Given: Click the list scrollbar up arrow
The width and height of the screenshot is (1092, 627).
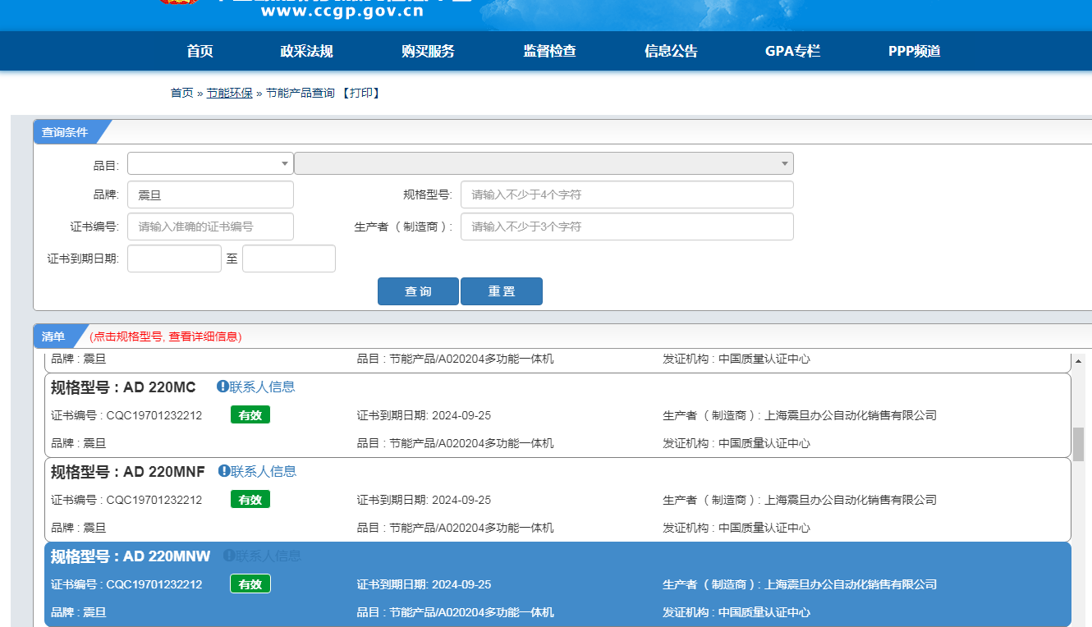Looking at the screenshot, I should [1079, 360].
